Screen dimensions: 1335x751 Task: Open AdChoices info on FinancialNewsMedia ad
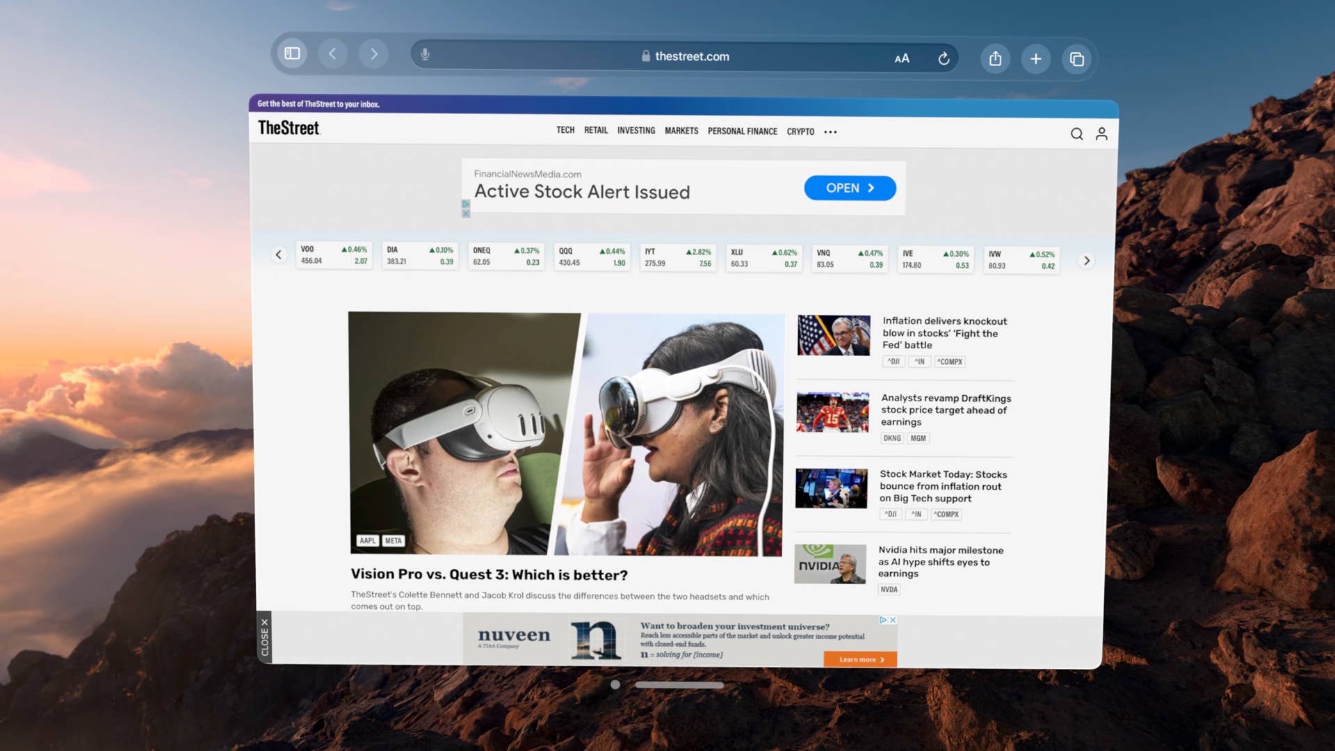(x=466, y=204)
